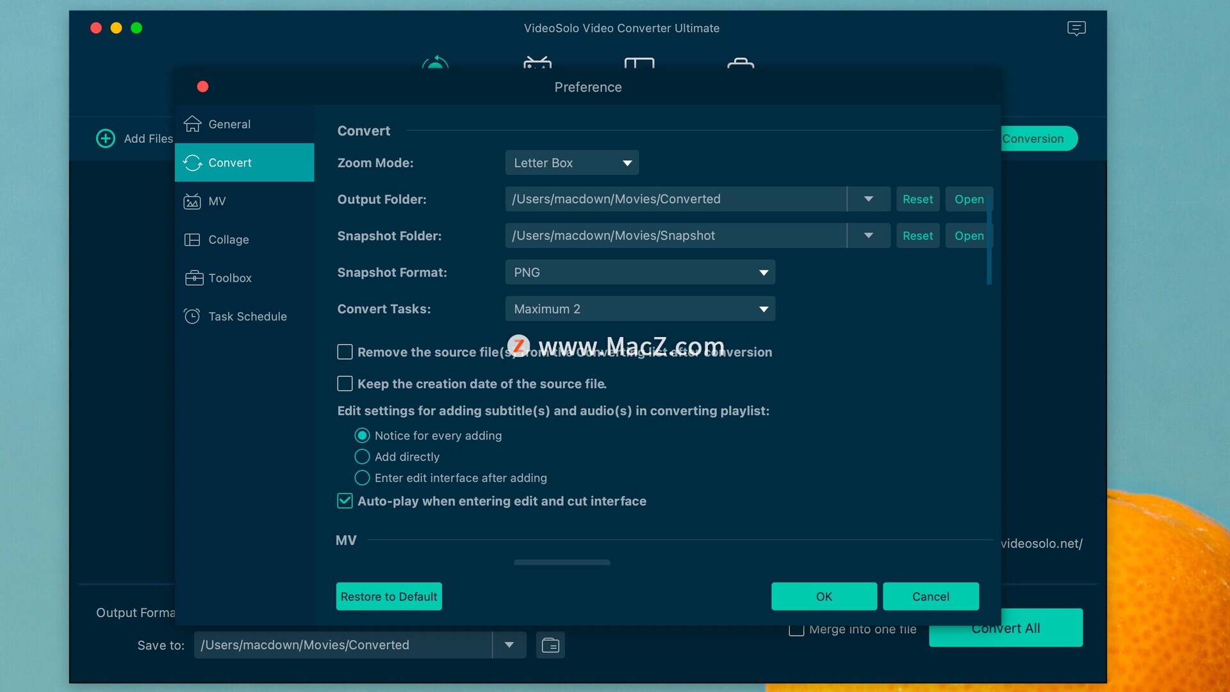Reset the Output Folder path
This screenshot has height=692, width=1230.
click(917, 199)
